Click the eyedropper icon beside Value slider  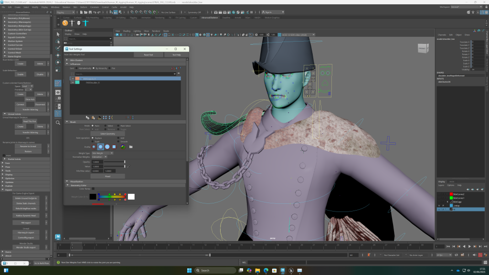coord(128,166)
